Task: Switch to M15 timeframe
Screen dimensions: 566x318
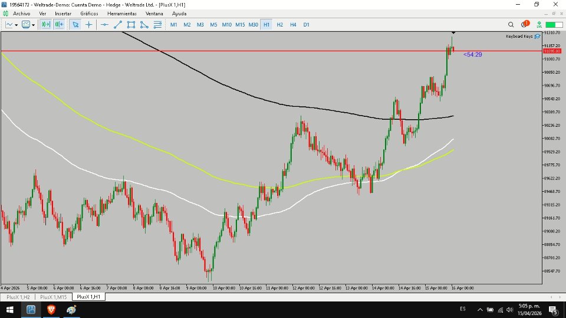Action: tap(240, 25)
